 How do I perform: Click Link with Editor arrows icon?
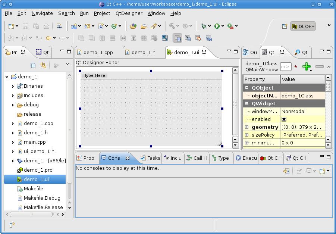pos(43,65)
